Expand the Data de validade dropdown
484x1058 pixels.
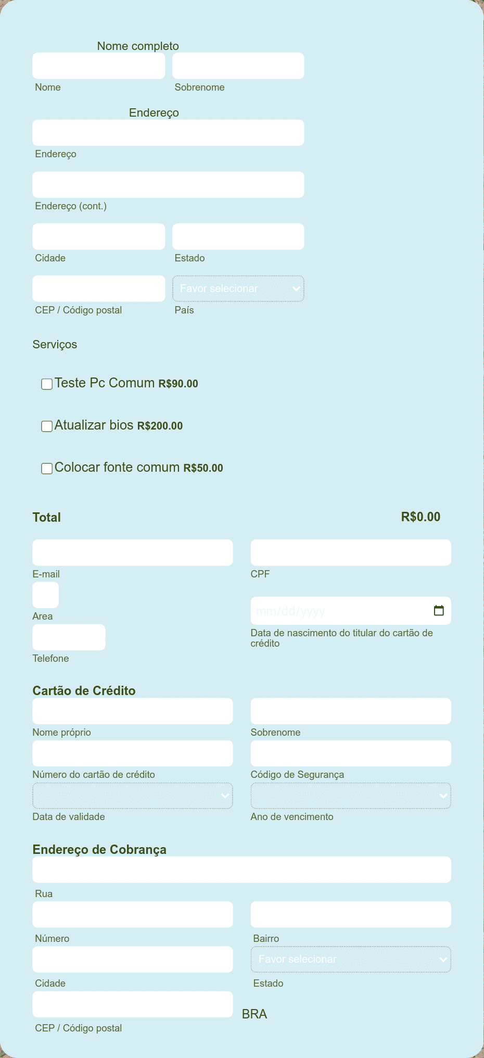[x=133, y=796]
